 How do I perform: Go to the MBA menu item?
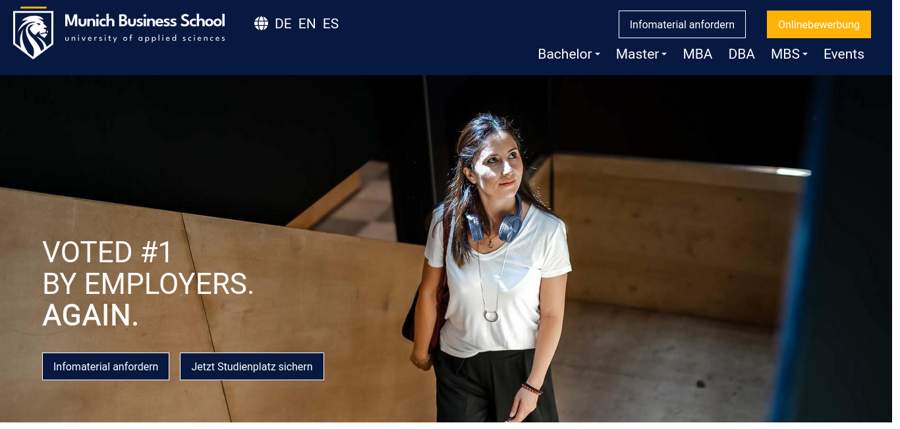pyautogui.click(x=698, y=54)
